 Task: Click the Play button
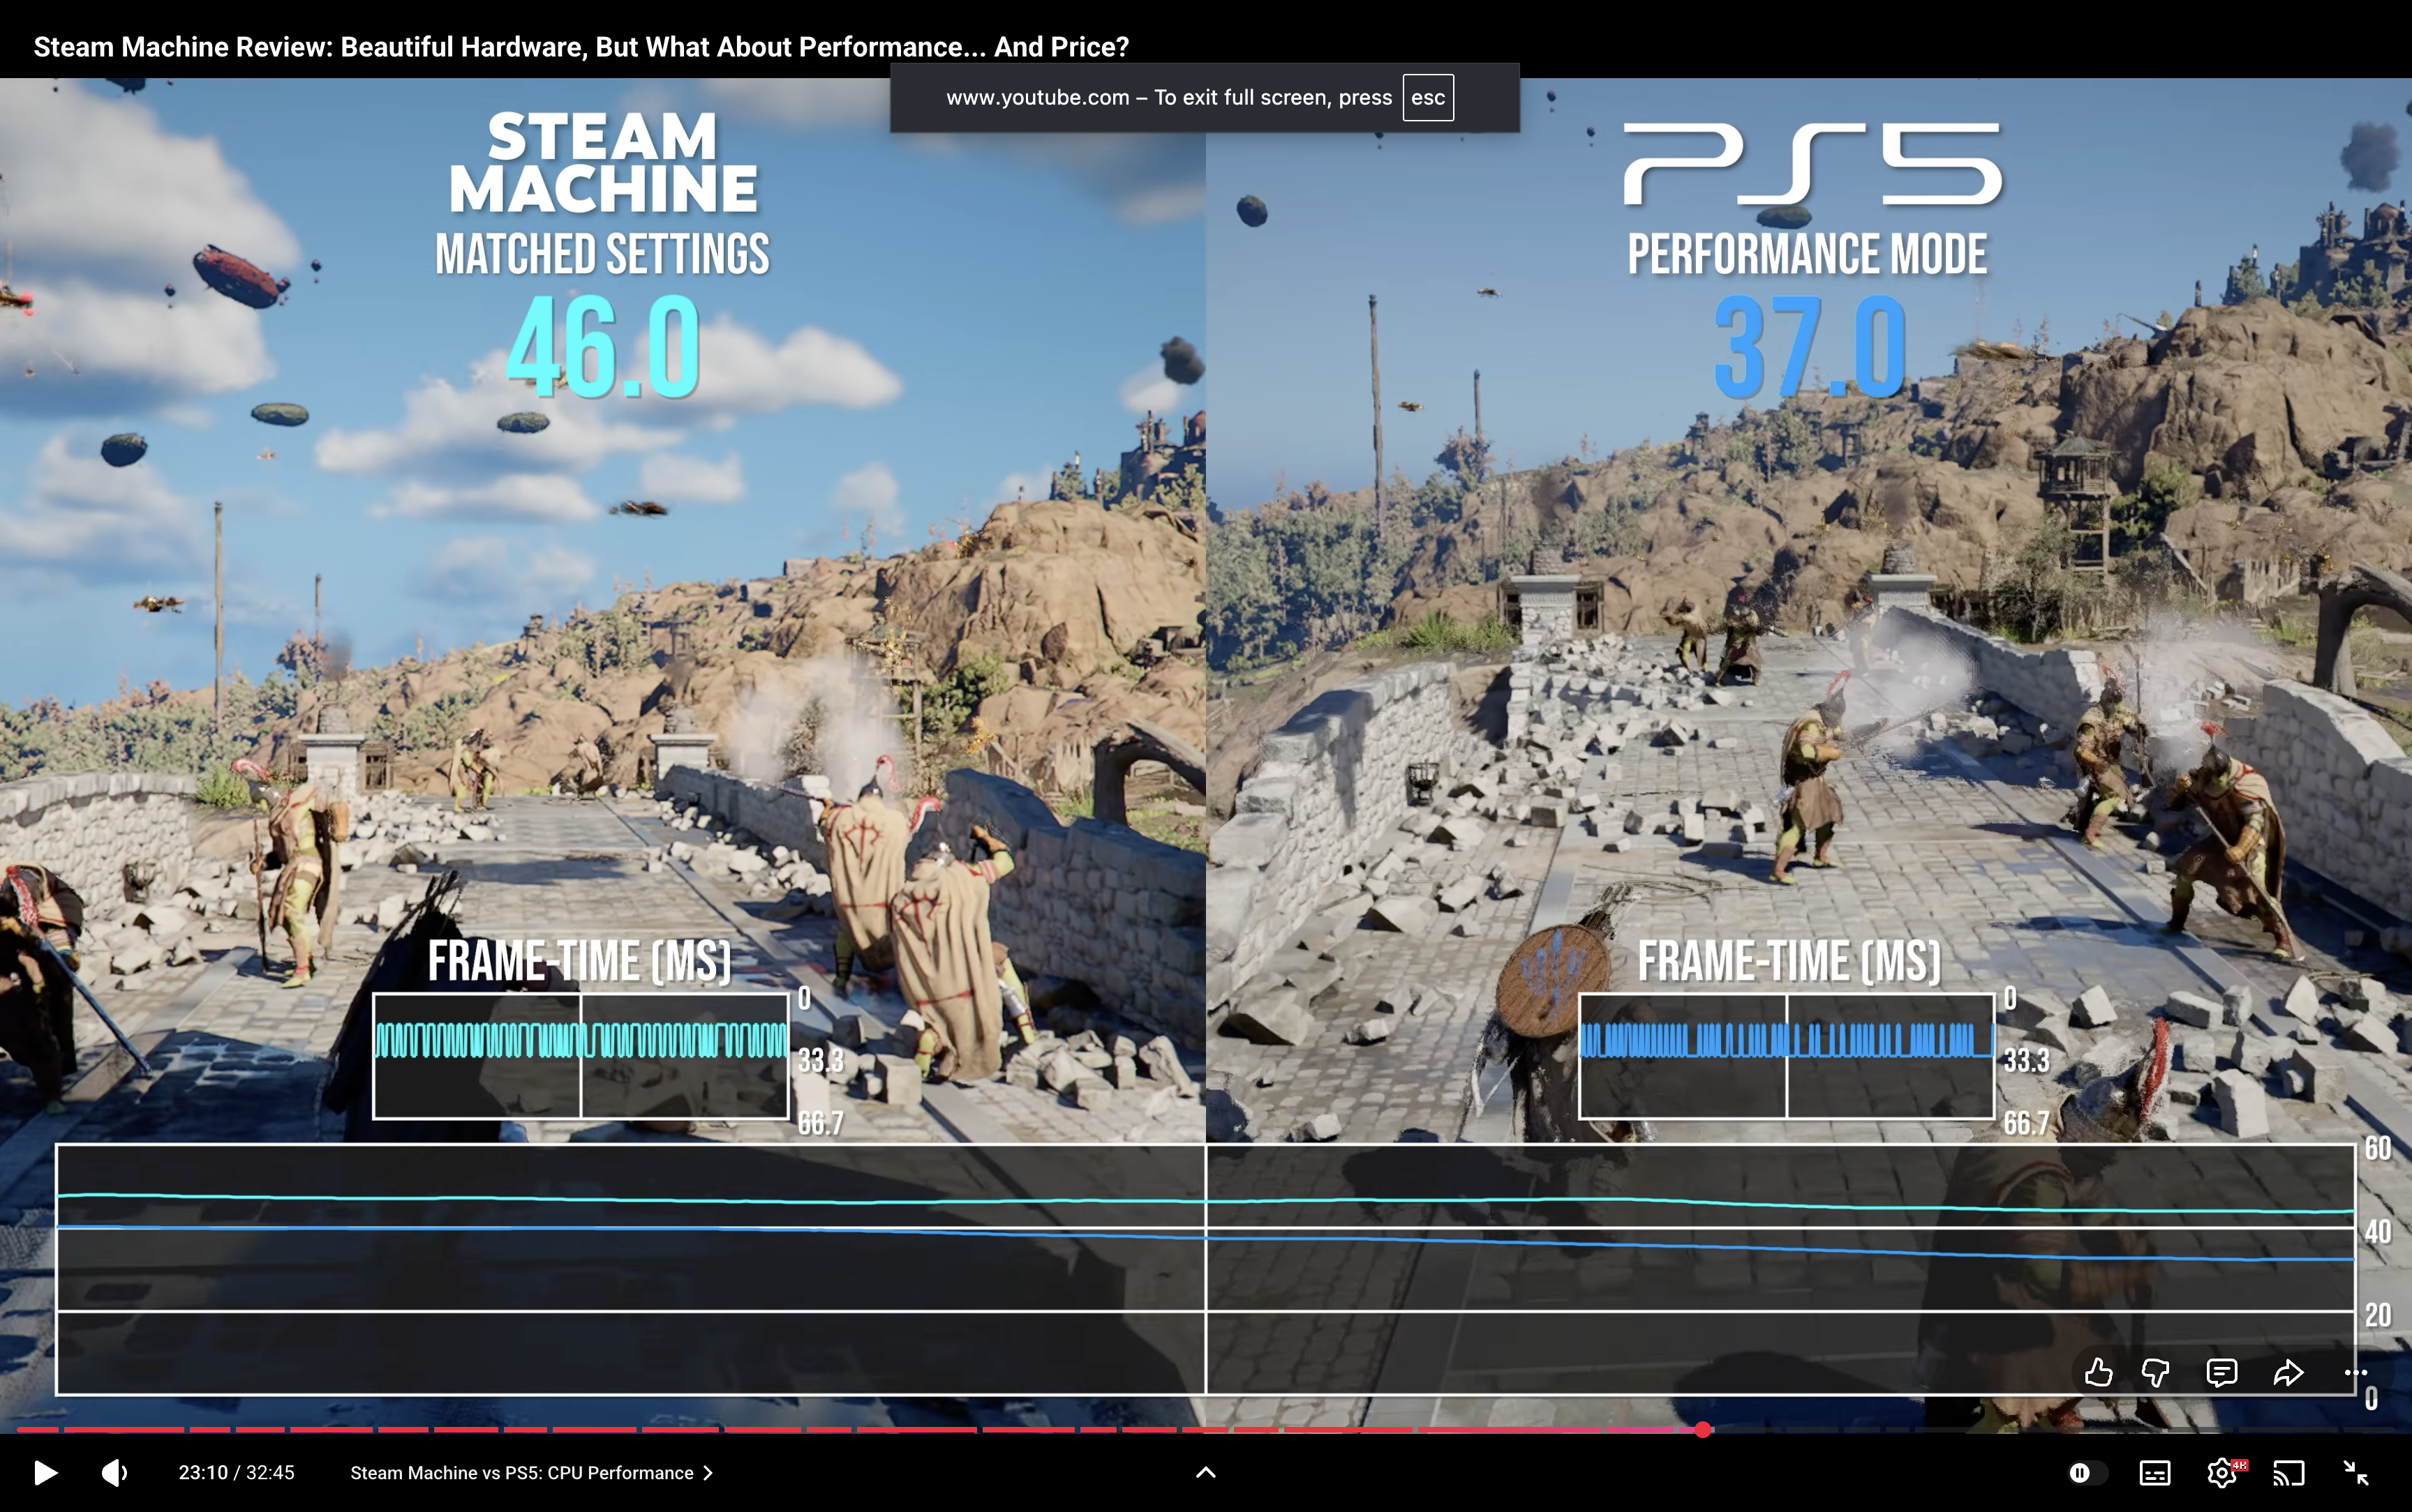(45, 1472)
